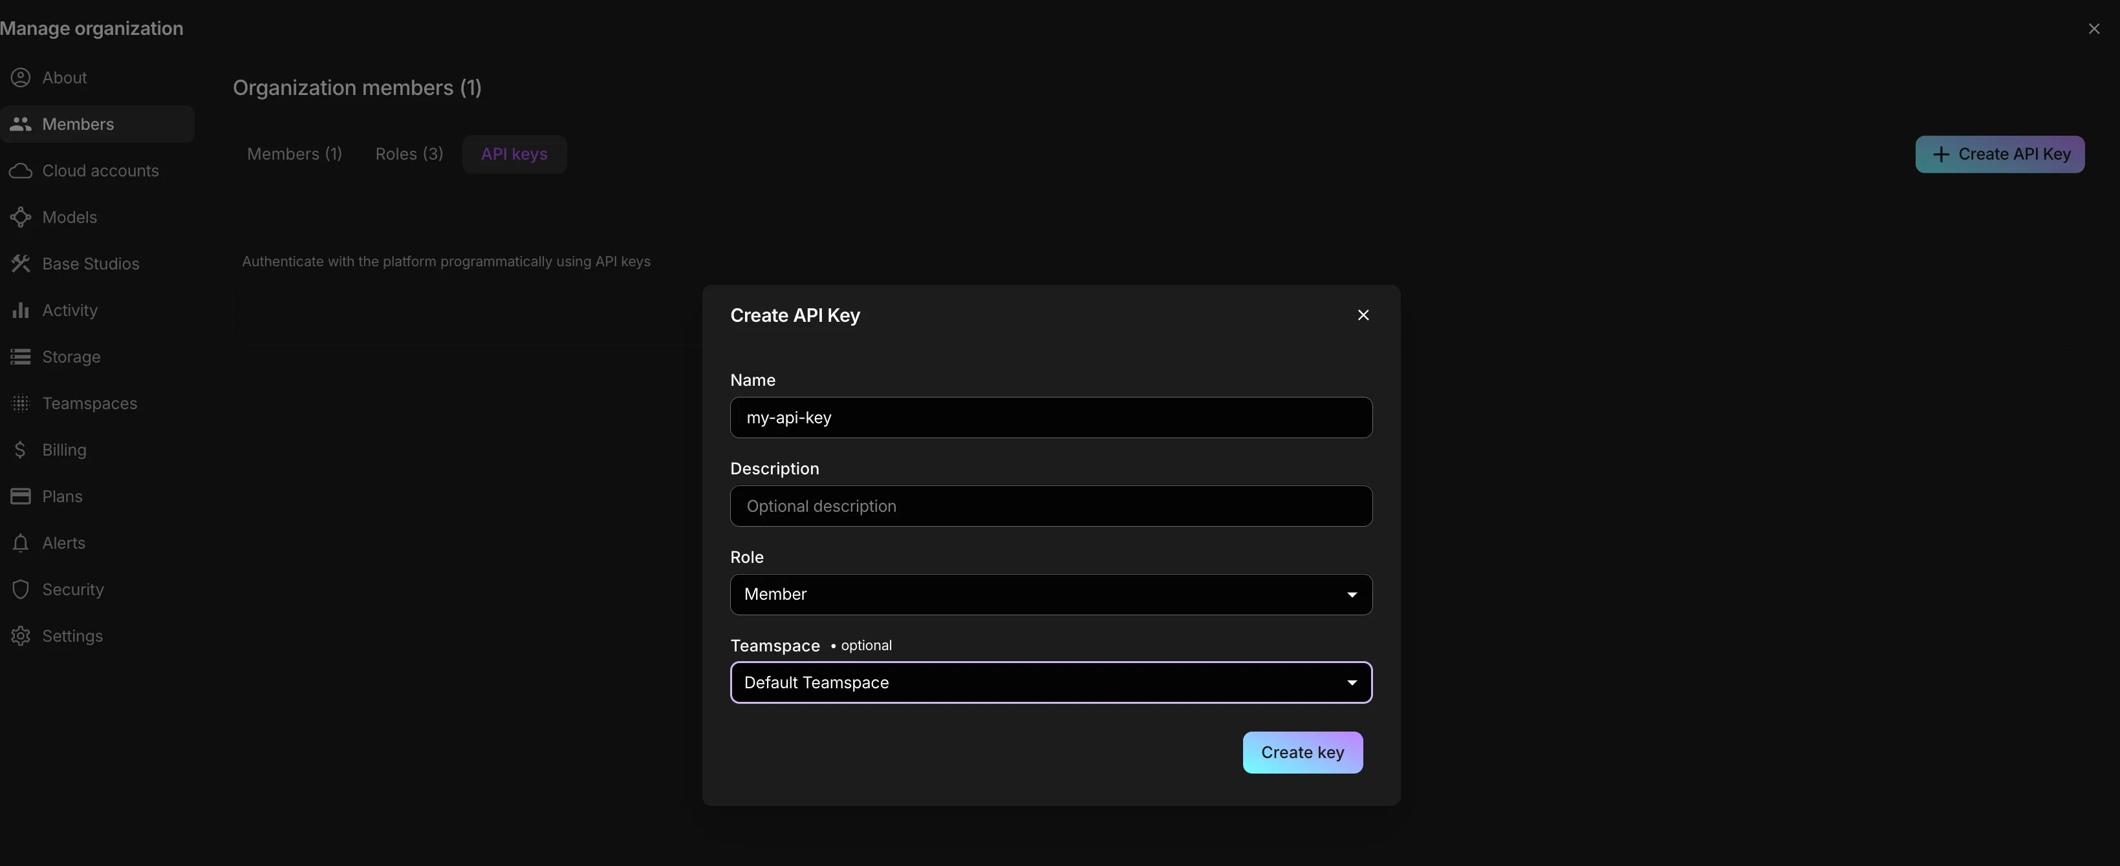Click the Members people icon
Image resolution: width=2120 pixels, height=866 pixels.
coord(21,124)
